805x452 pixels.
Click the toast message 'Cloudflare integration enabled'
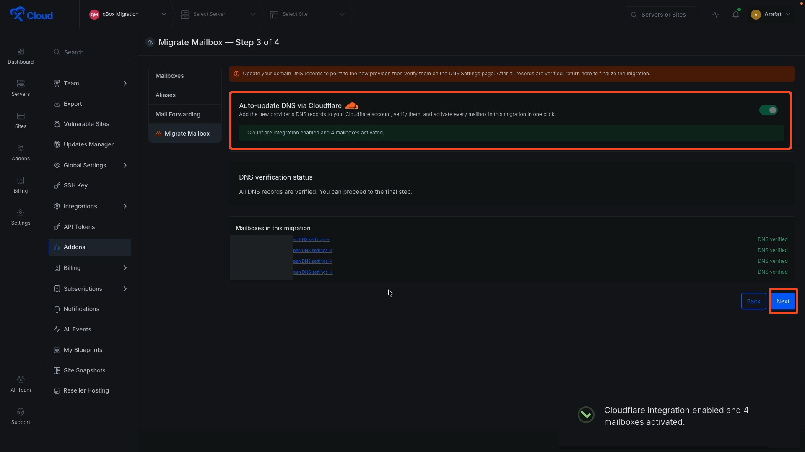click(676, 416)
